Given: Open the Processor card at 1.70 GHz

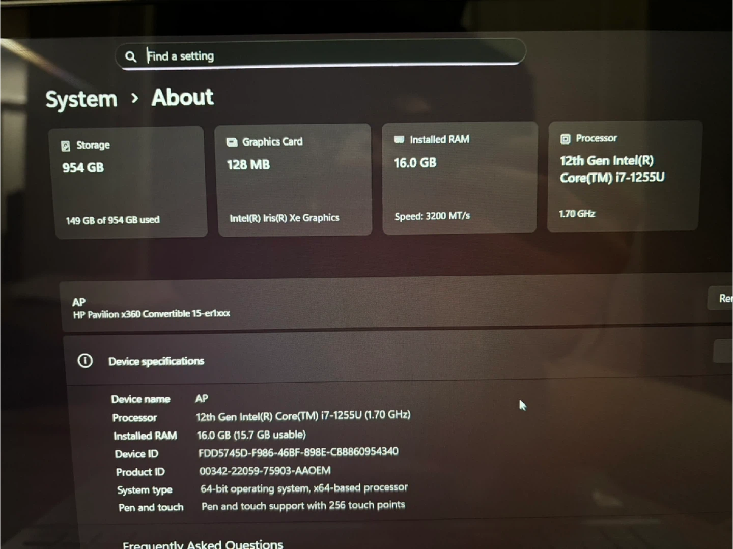Looking at the screenshot, I should [577, 214].
